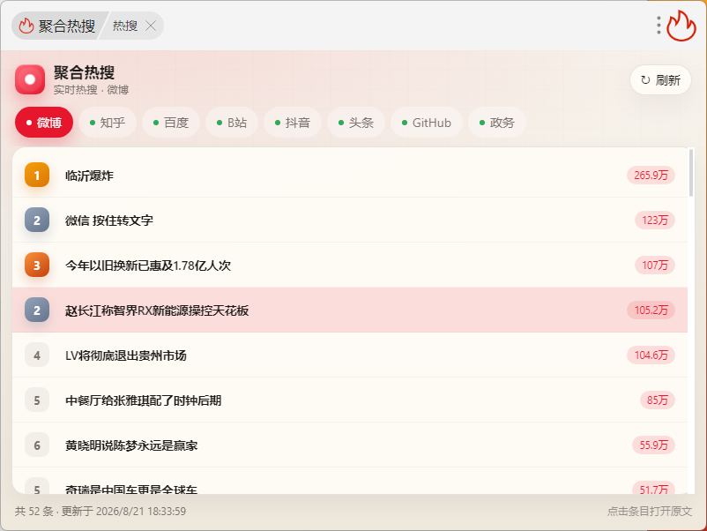This screenshot has width=707, height=531.
Task: Open the three-dot more options menu
Action: click(x=659, y=26)
